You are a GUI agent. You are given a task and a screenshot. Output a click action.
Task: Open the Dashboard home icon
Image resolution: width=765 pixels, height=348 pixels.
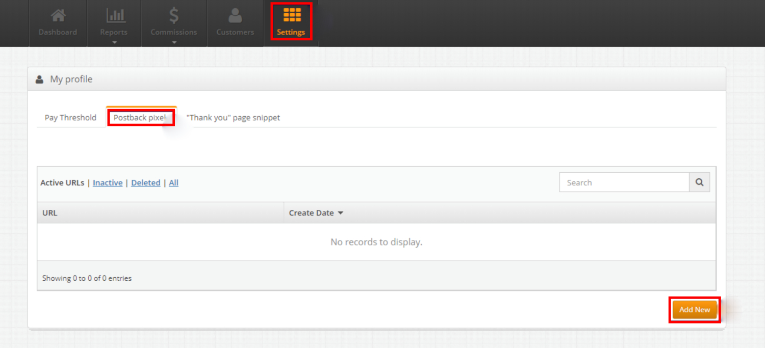coord(58,16)
